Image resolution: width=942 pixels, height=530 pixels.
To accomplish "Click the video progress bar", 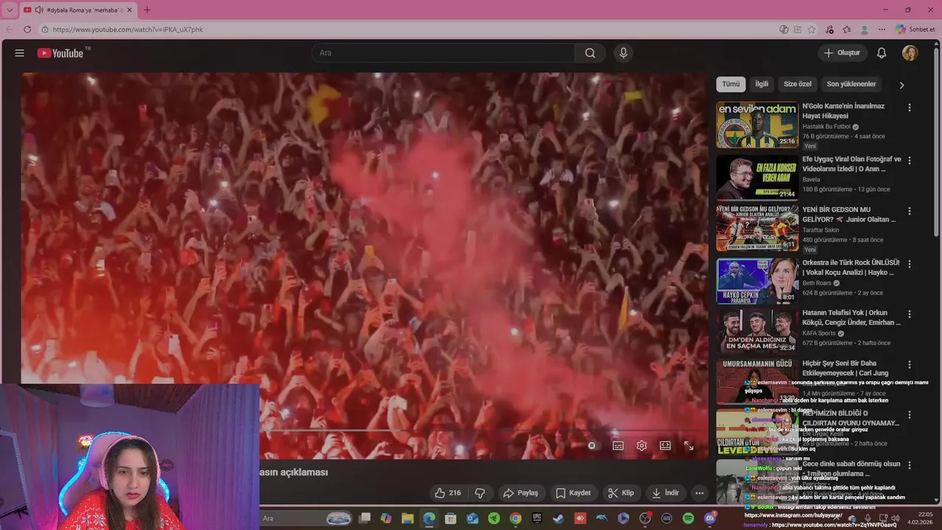I will coord(481,431).
